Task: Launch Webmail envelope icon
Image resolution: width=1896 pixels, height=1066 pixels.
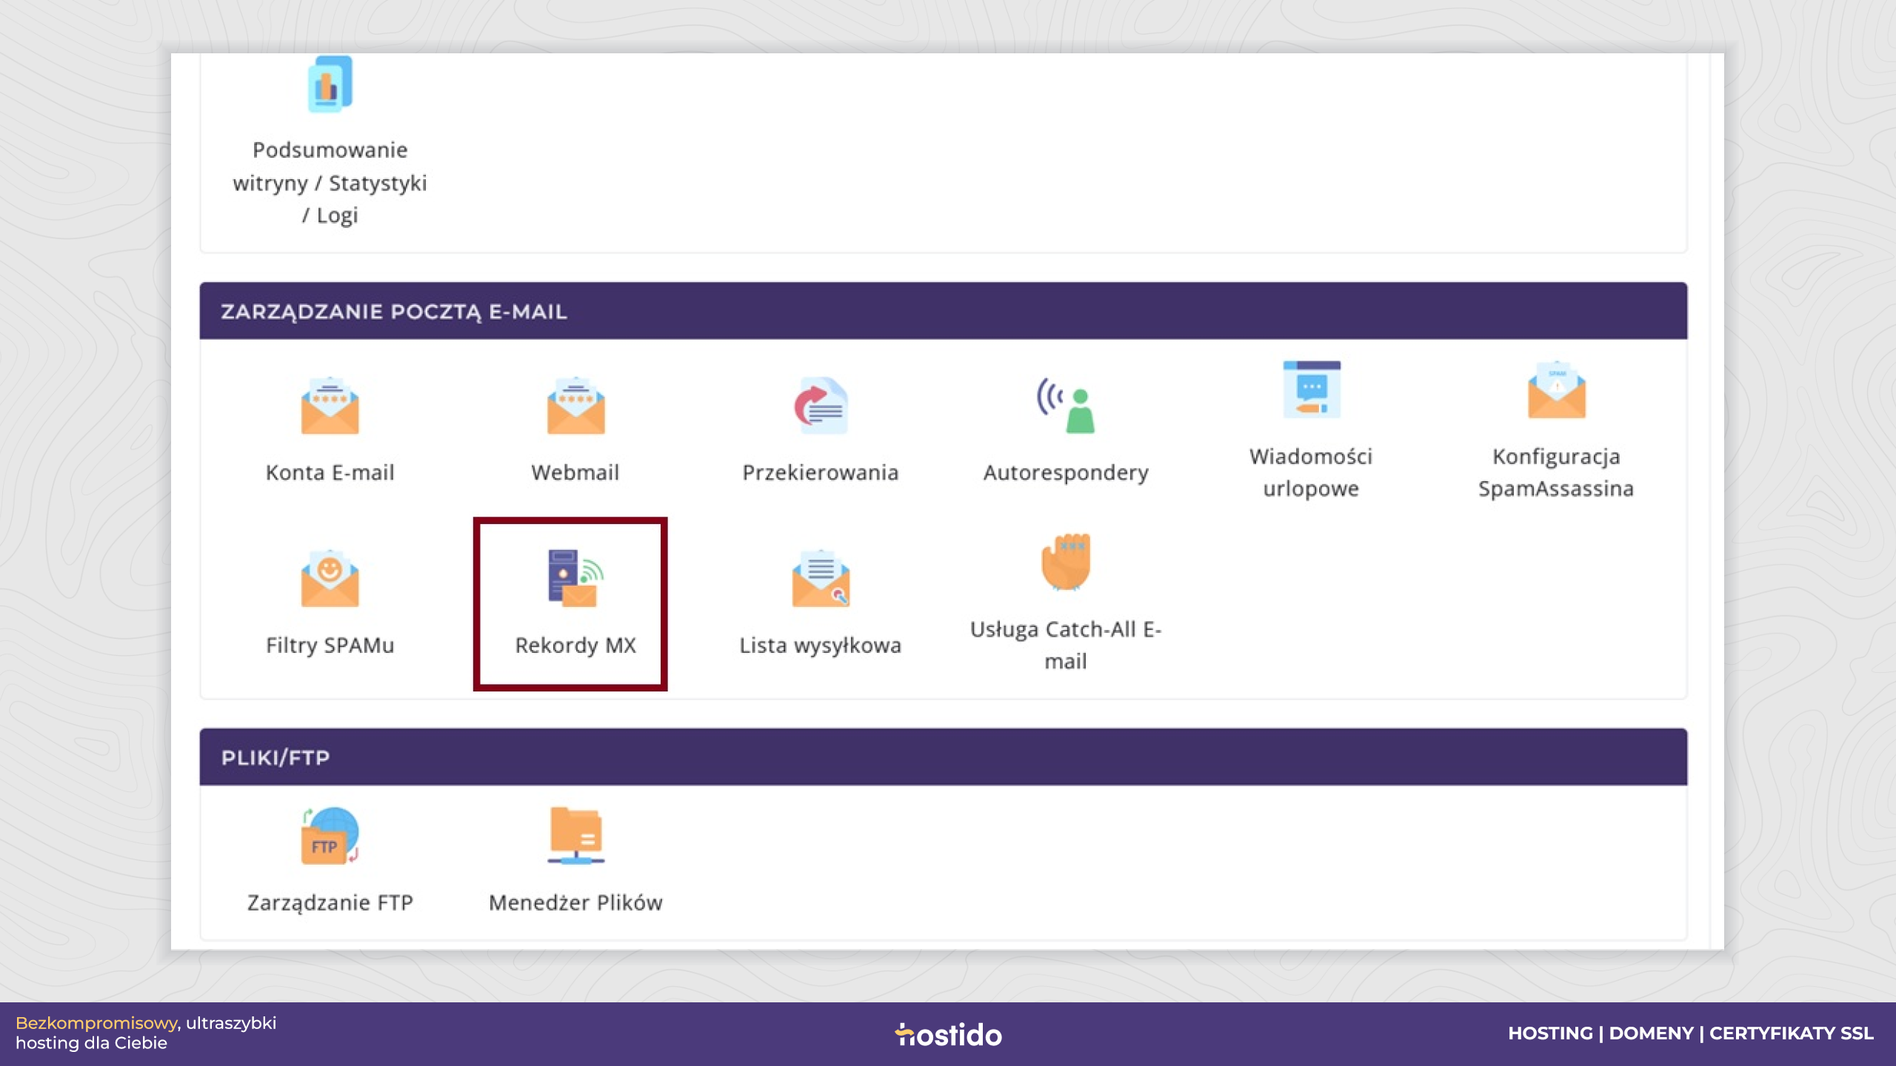Action: pos(575,406)
